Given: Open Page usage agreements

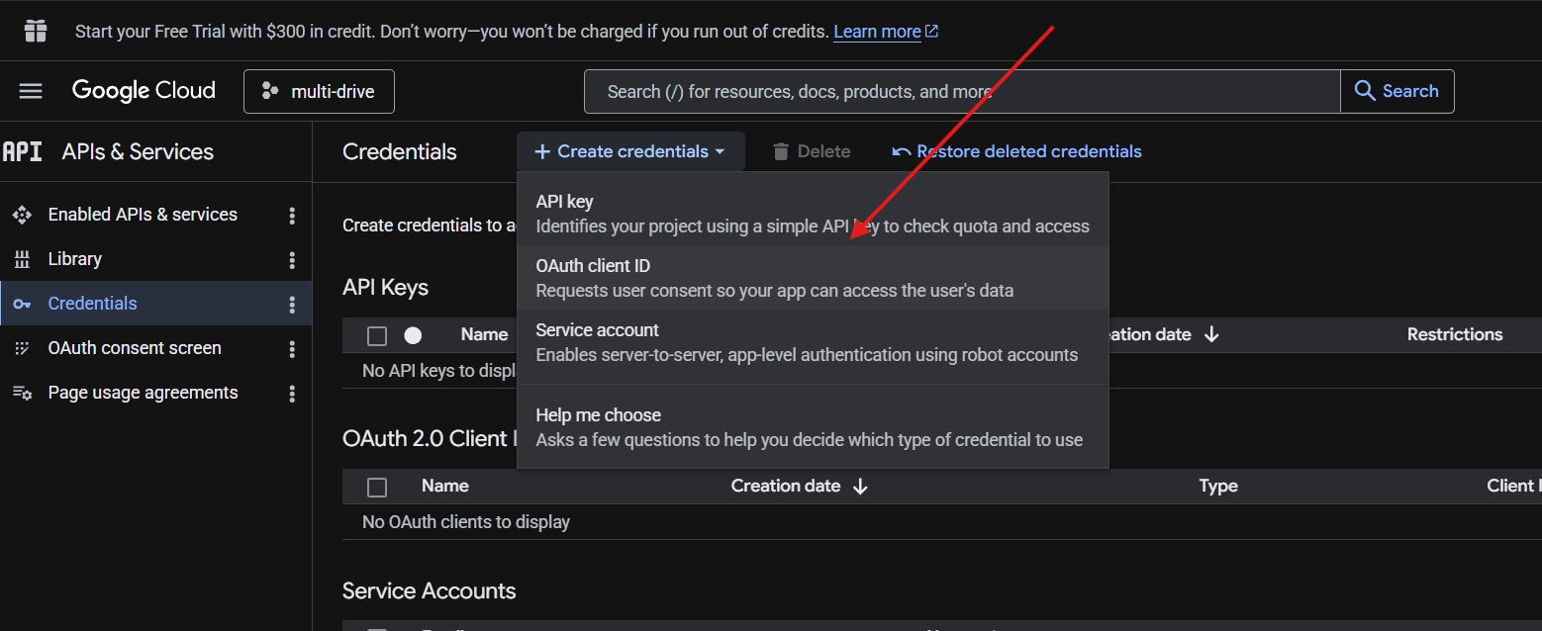Looking at the screenshot, I should tap(144, 393).
